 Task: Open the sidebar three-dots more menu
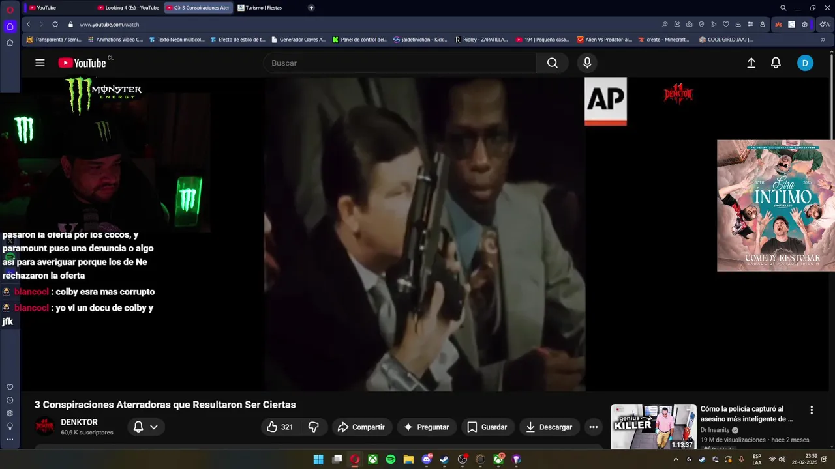[10, 439]
